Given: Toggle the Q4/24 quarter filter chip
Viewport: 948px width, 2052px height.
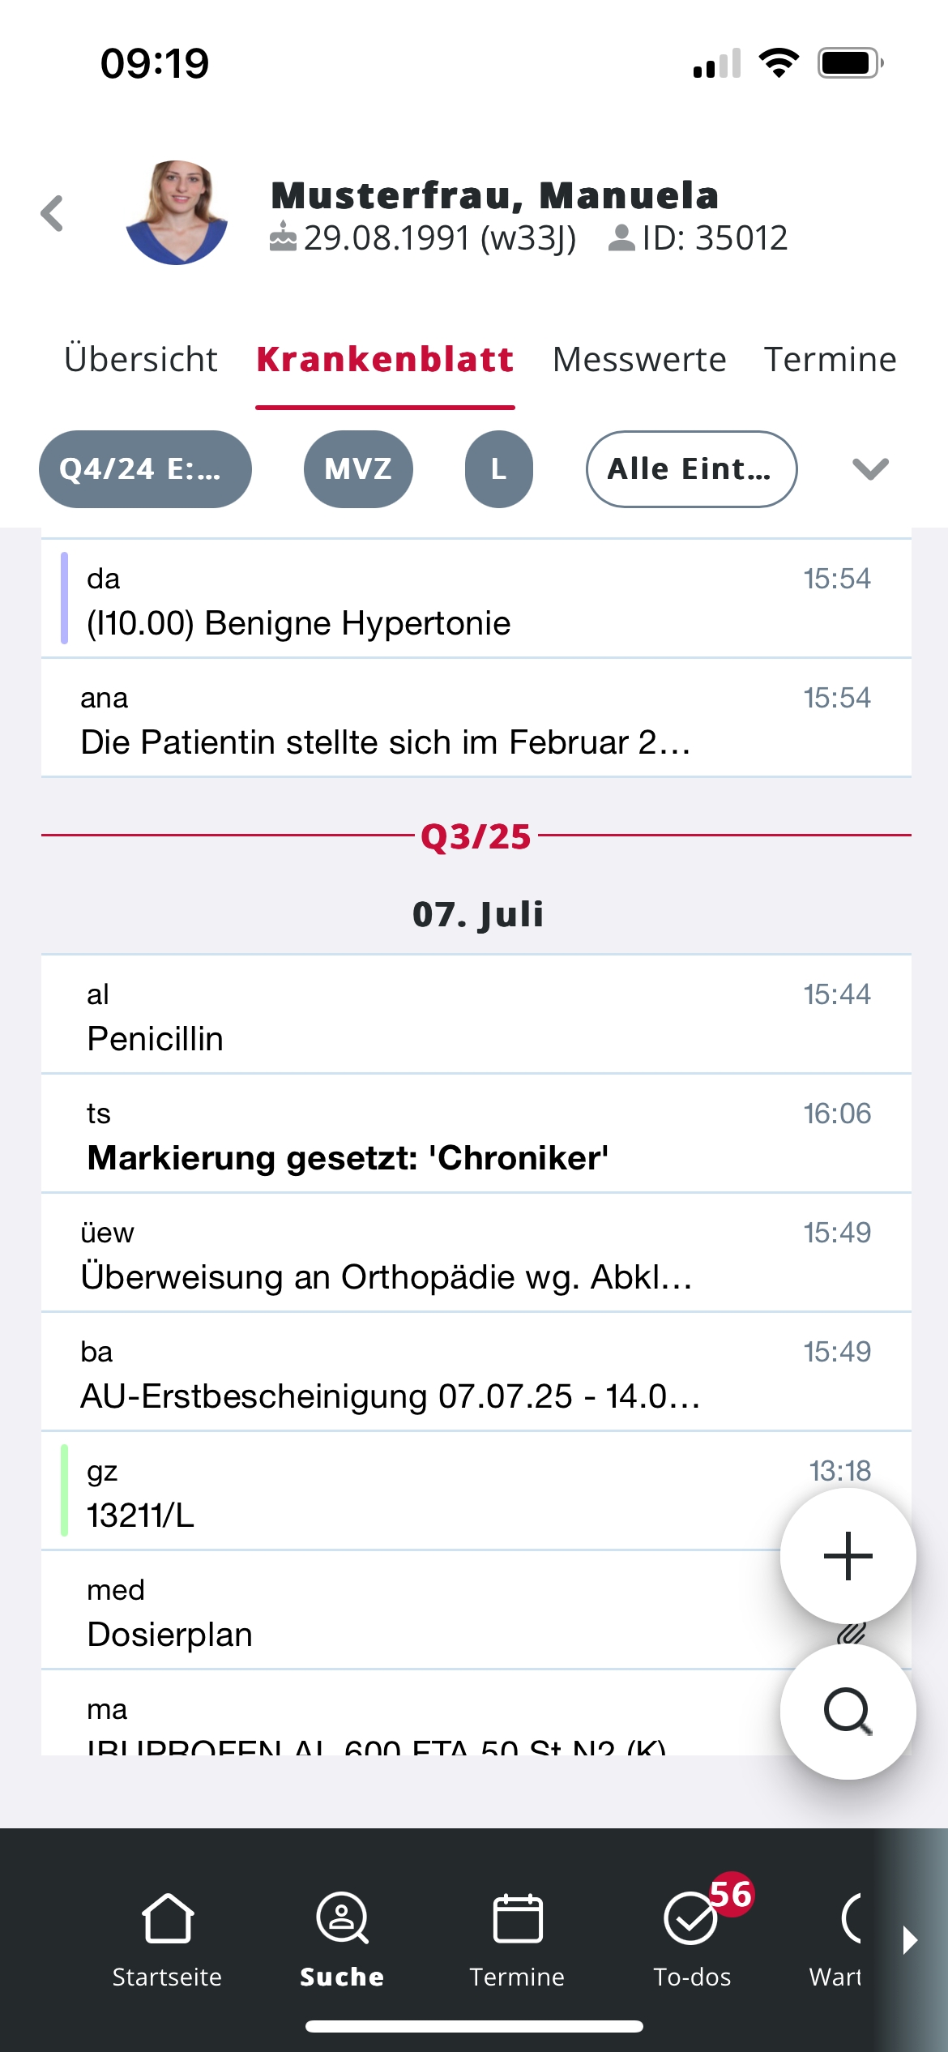Looking at the screenshot, I should pyautogui.click(x=145, y=469).
